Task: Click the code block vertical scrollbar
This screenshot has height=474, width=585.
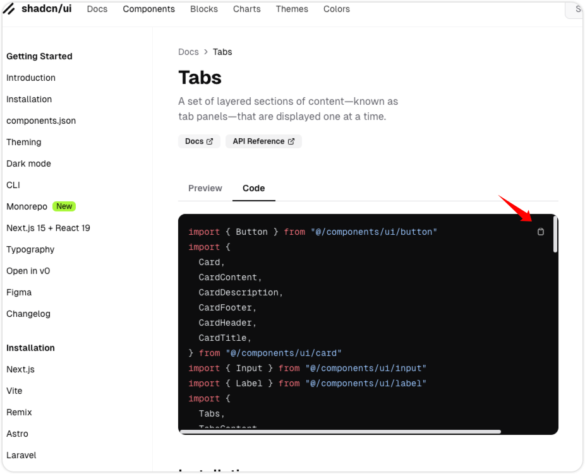Action: coord(555,234)
